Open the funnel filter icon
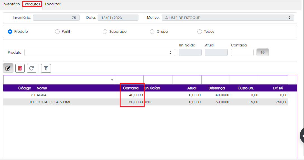304x160 pixels. [46, 68]
